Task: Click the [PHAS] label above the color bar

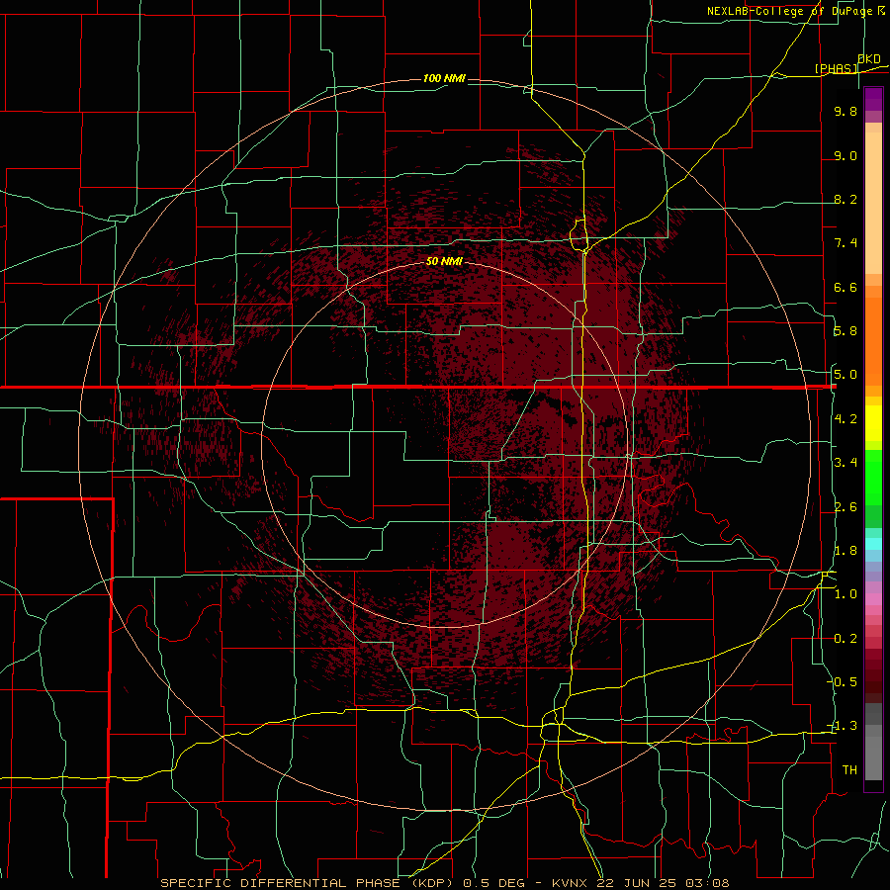Action: (836, 68)
